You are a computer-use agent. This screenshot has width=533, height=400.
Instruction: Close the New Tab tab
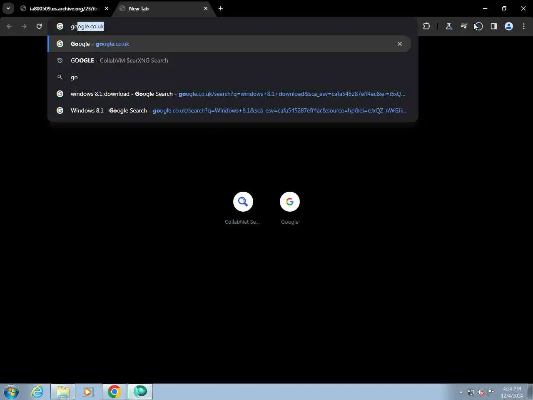pos(206,8)
